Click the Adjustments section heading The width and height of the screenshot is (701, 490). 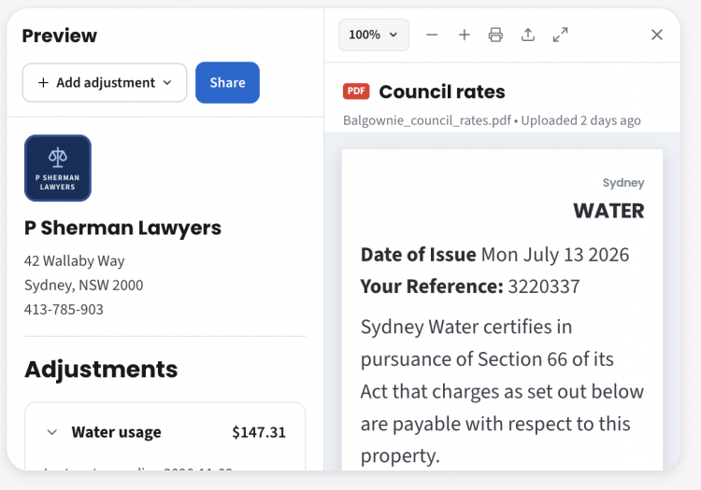point(101,370)
